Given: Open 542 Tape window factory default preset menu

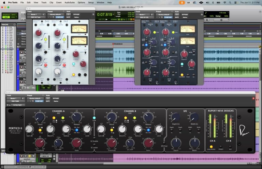Looking at the screenshot, I should (x=56, y=15).
